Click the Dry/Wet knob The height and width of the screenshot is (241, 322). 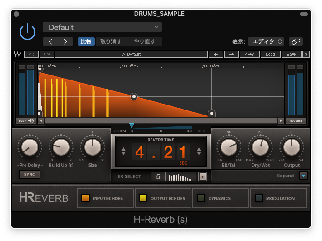pyautogui.click(x=260, y=147)
